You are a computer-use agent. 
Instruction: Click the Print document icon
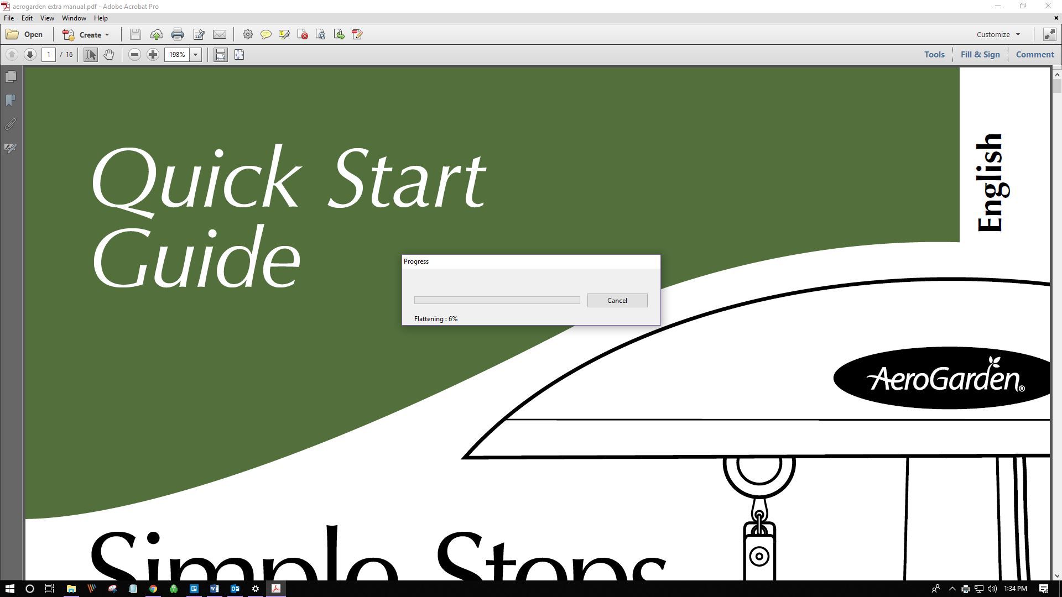point(177,34)
